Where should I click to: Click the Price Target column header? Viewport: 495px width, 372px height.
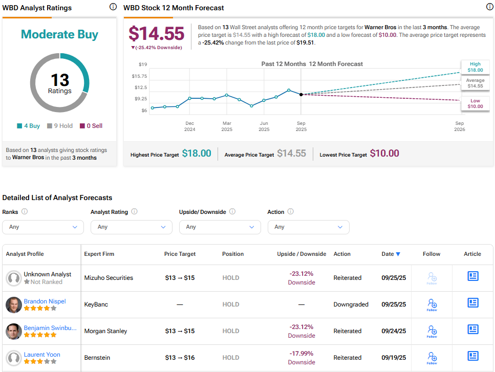pyautogui.click(x=180, y=254)
